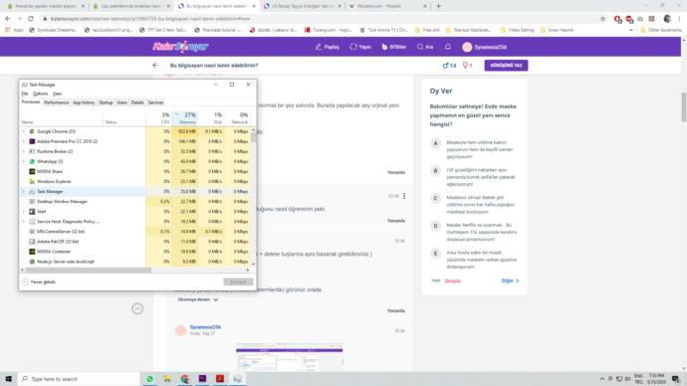The height and width of the screenshot is (386, 687).
Task: Collapse Task Manager with Fewer details
Action: [x=39, y=282]
